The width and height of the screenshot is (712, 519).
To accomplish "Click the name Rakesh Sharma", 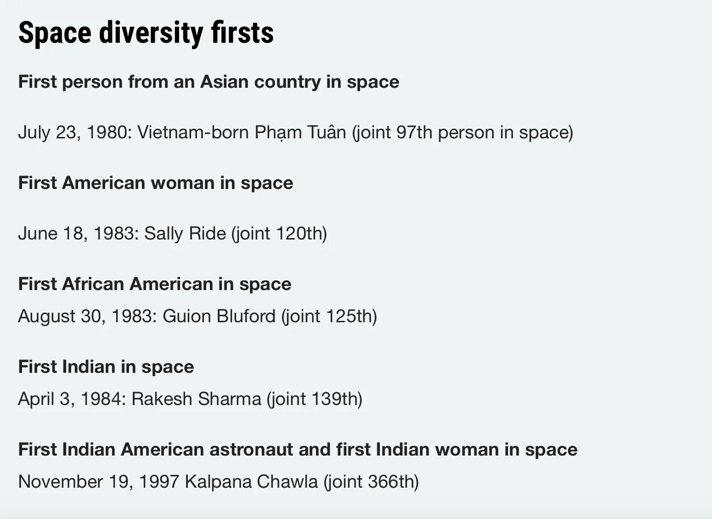I will coord(196,399).
